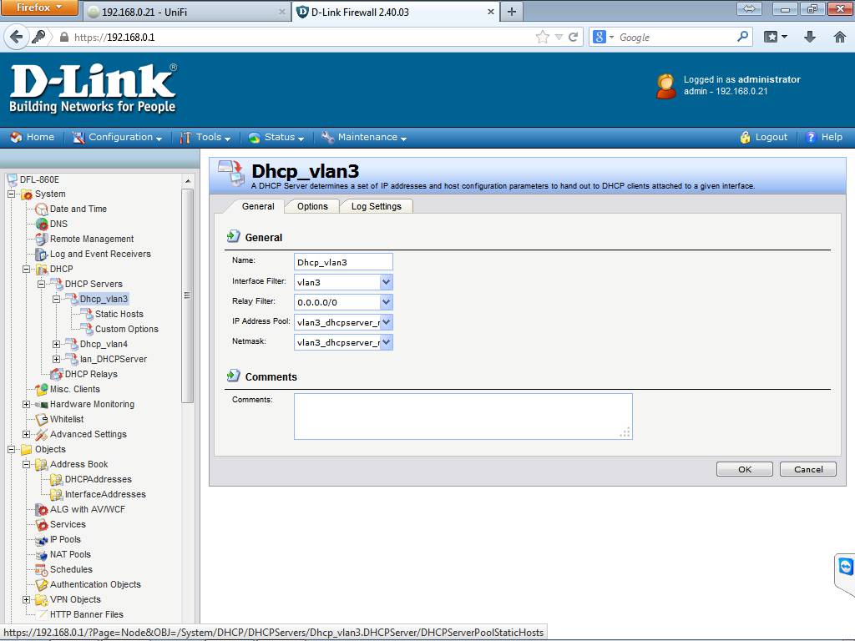The image size is (855, 641).
Task: Click the Advanced Settings tools icon
Action: coord(42,434)
